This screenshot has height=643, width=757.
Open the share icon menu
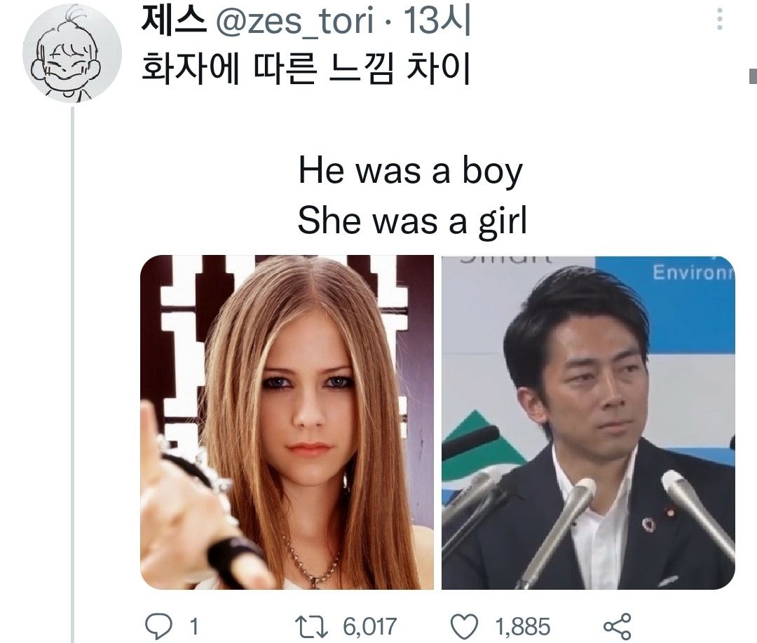click(x=617, y=625)
